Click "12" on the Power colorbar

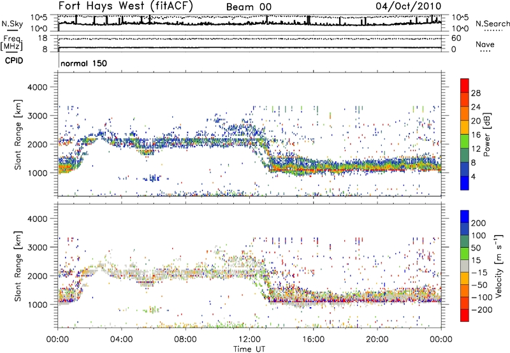[476, 149]
